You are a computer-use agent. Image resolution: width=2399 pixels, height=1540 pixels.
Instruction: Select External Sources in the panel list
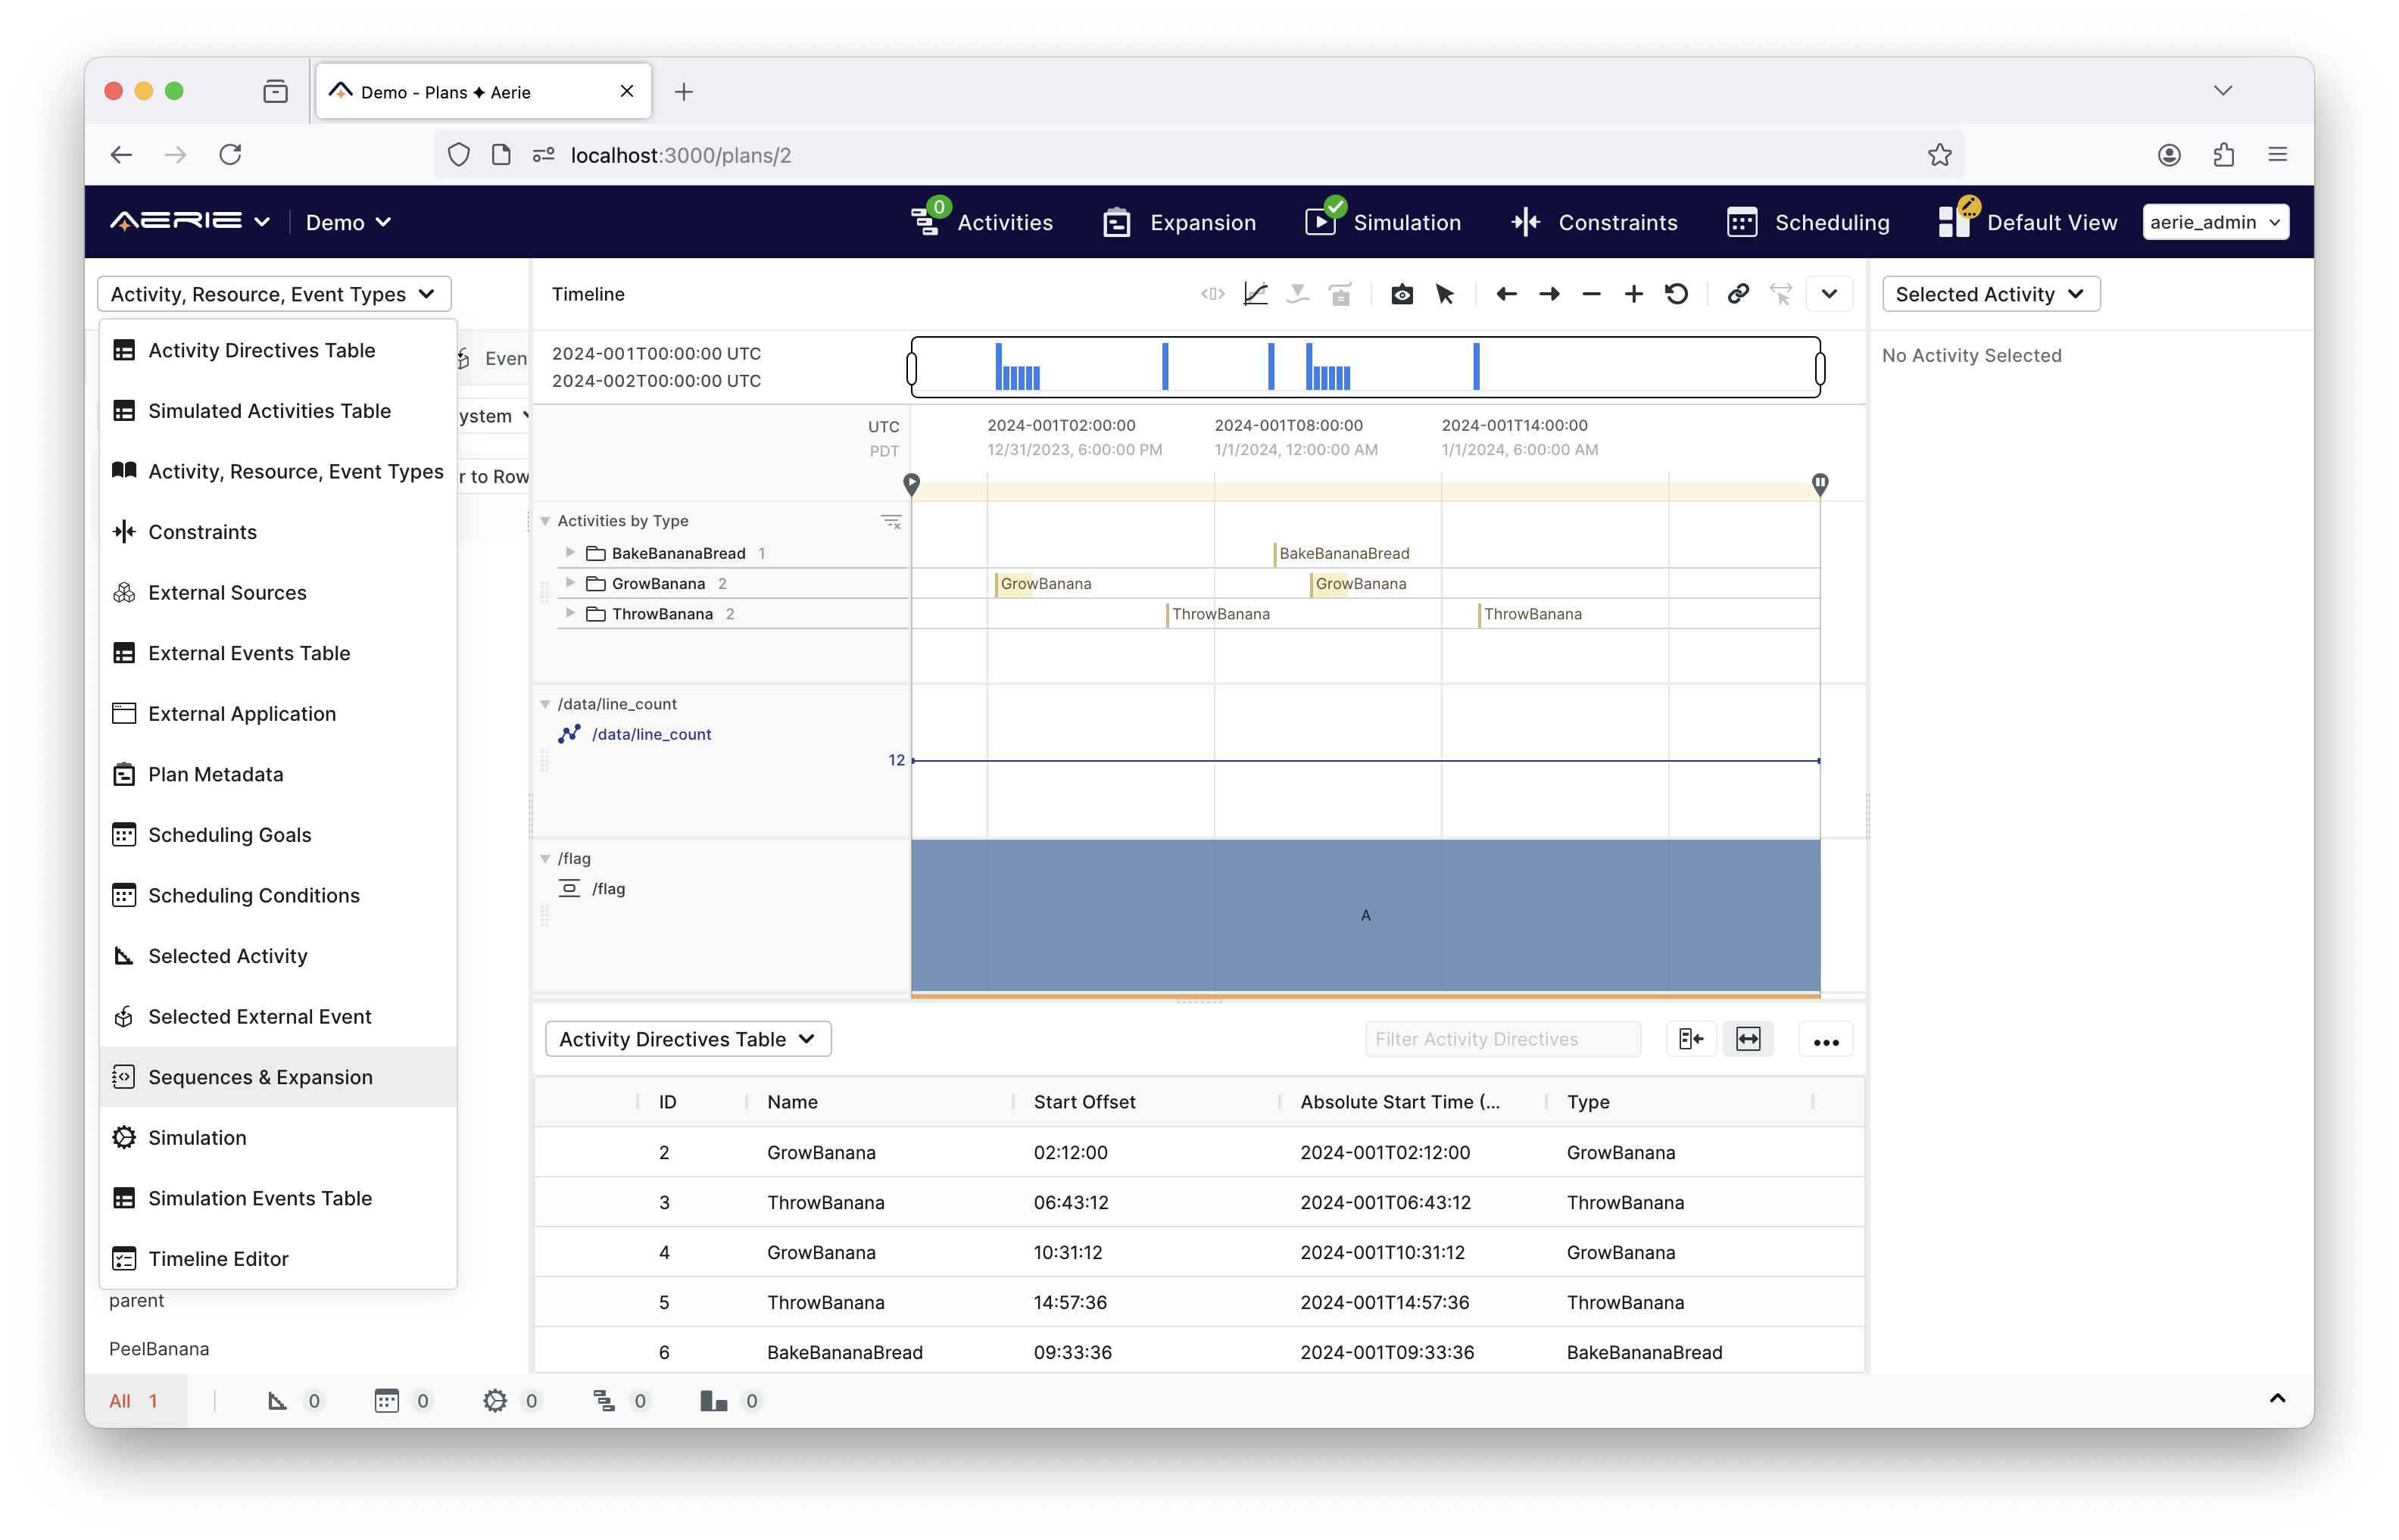227,592
